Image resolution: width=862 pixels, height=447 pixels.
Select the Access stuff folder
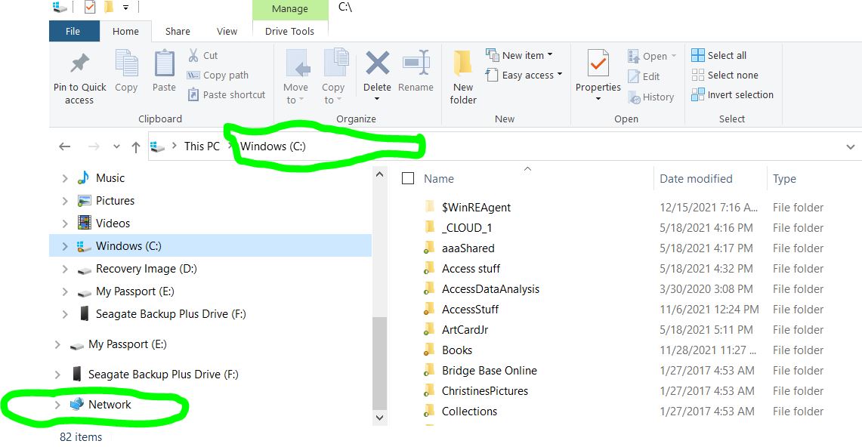click(x=471, y=269)
